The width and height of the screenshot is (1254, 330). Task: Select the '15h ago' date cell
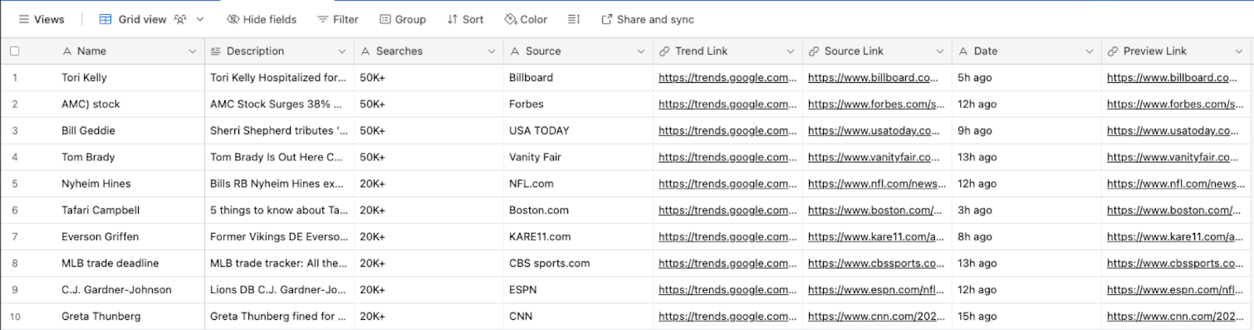[1027, 317]
